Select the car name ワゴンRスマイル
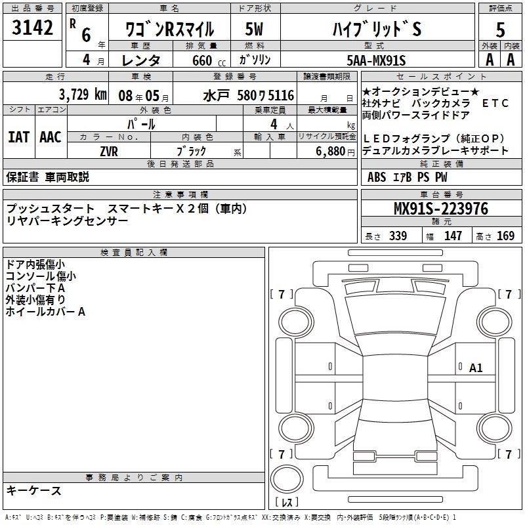 pyautogui.click(x=169, y=30)
